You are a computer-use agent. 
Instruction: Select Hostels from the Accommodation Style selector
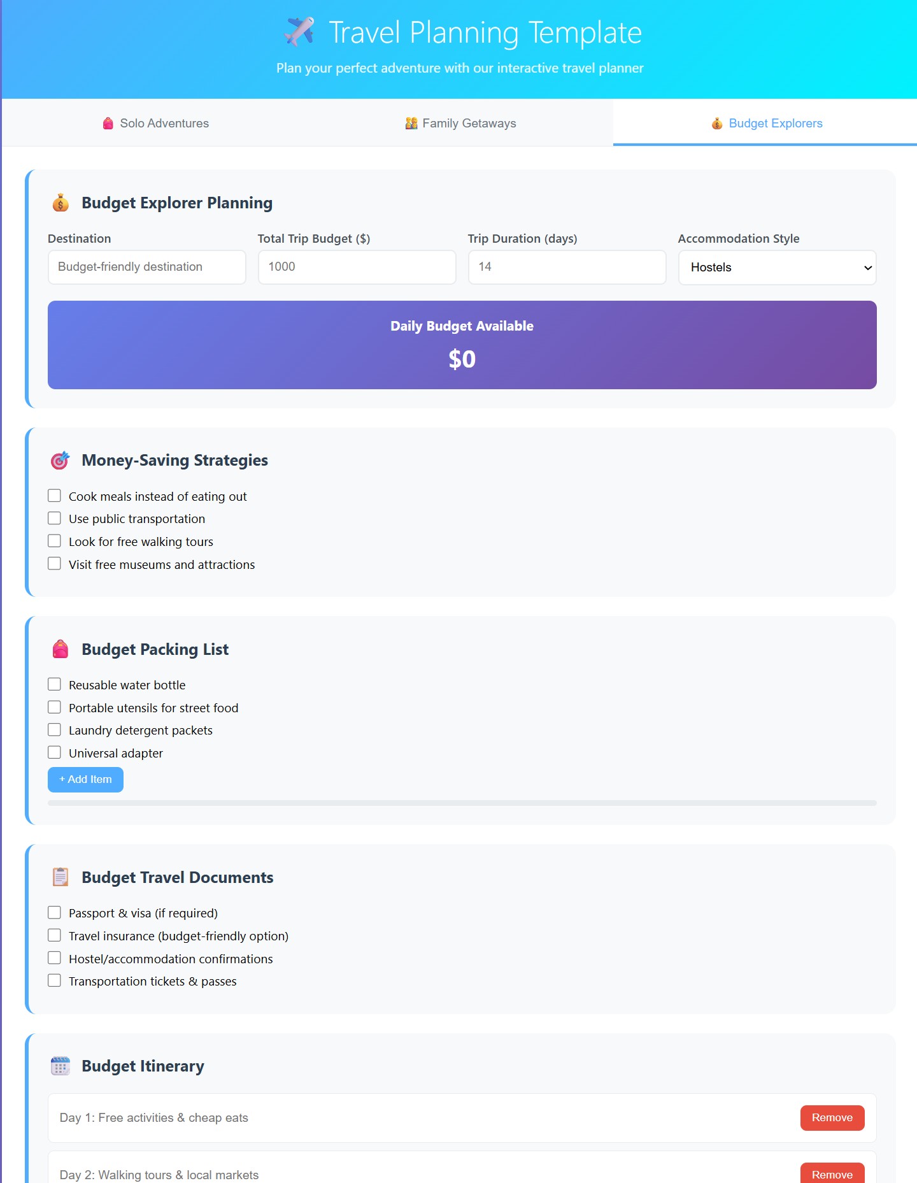point(777,267)
